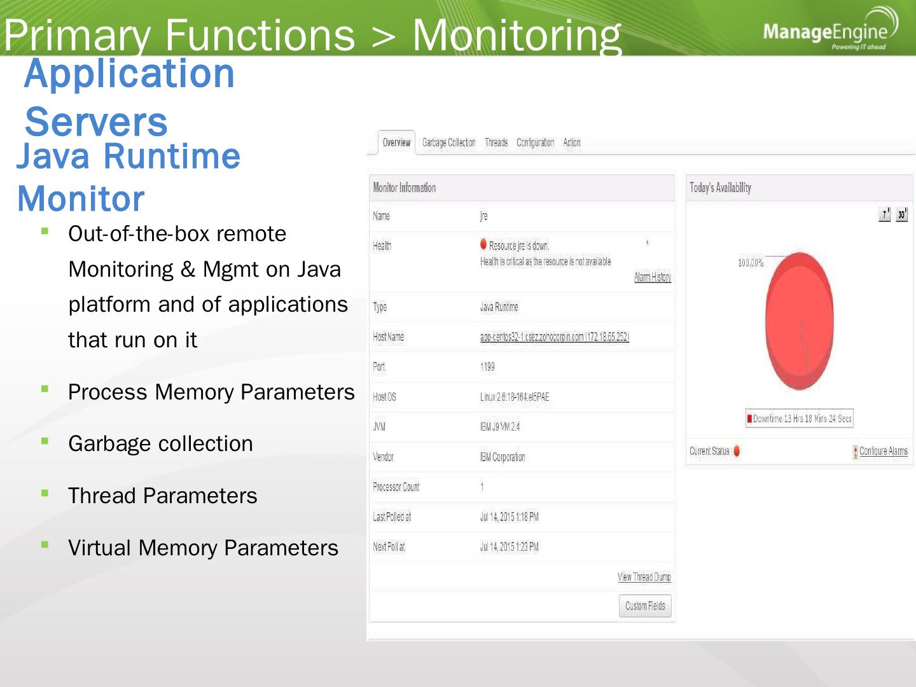916x687 pixels.
Task: Open the 30-day availability report icon
Action: (x=901, y=214)
